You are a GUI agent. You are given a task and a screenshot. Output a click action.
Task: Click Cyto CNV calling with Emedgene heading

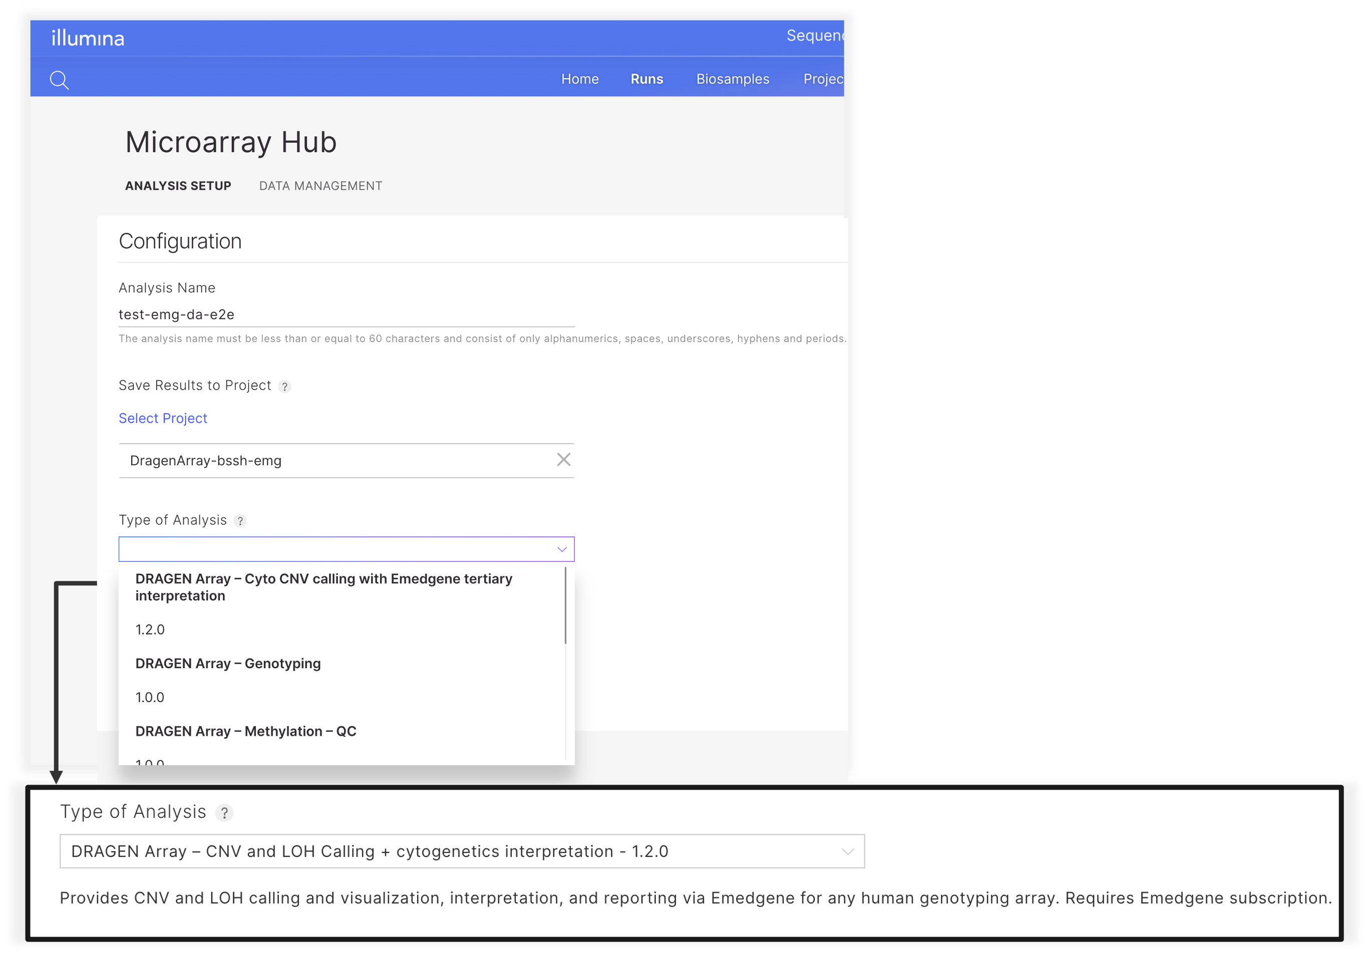tap(324, 587)
